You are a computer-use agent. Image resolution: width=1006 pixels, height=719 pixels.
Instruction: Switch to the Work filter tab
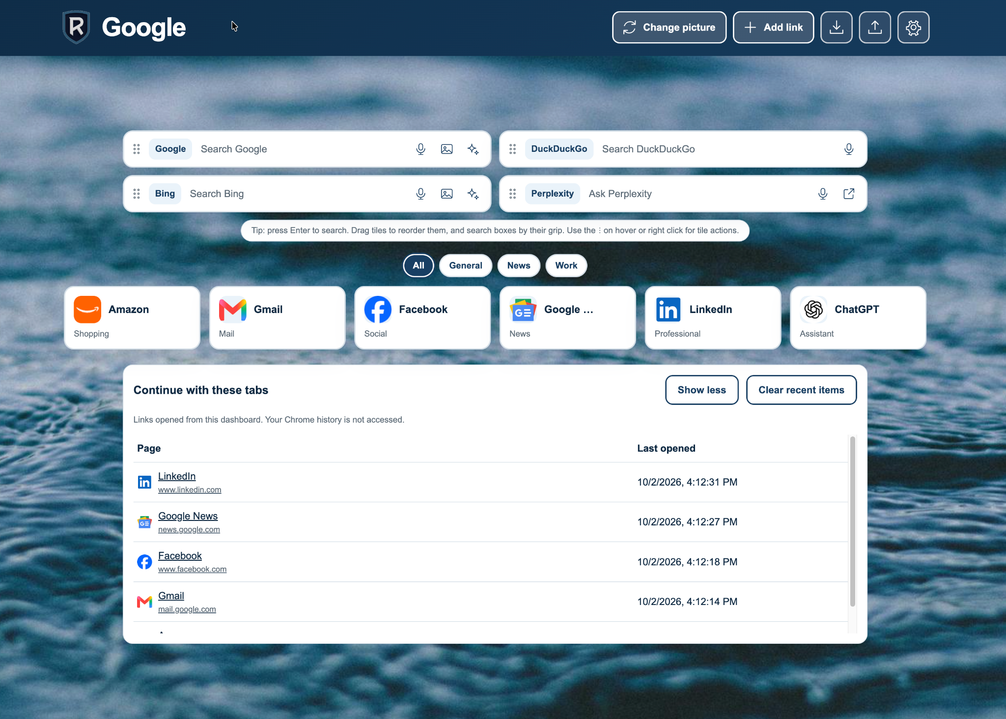pyautogui.click(x=566, y=265)
